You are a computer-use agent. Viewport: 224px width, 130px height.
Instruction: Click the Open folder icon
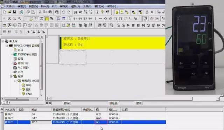(x=9, y=12)
